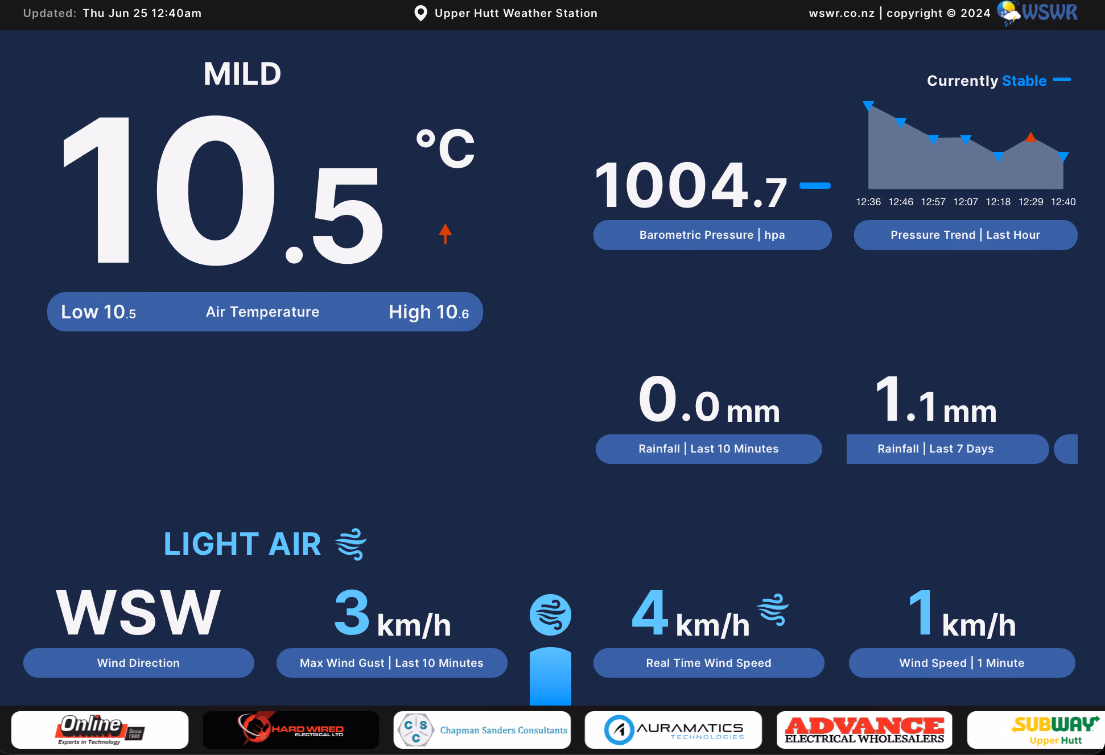Click the blue wind level bar indicator
Image resolution: width=1105 pixels, height=755 pixels.
550,676
